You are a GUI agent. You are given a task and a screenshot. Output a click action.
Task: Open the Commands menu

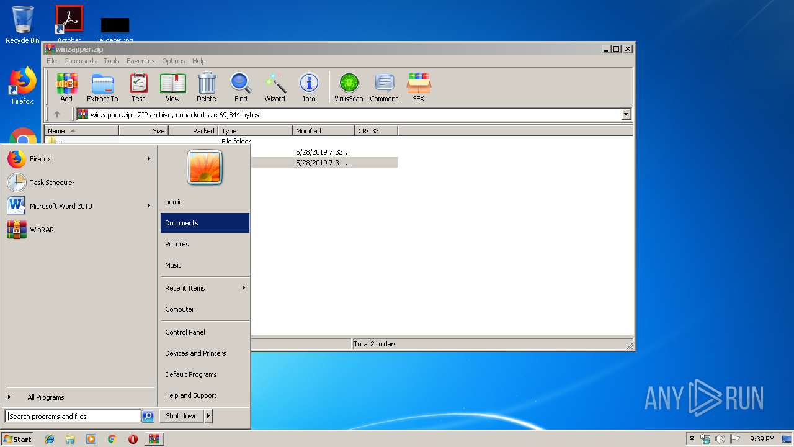point(80,61)
